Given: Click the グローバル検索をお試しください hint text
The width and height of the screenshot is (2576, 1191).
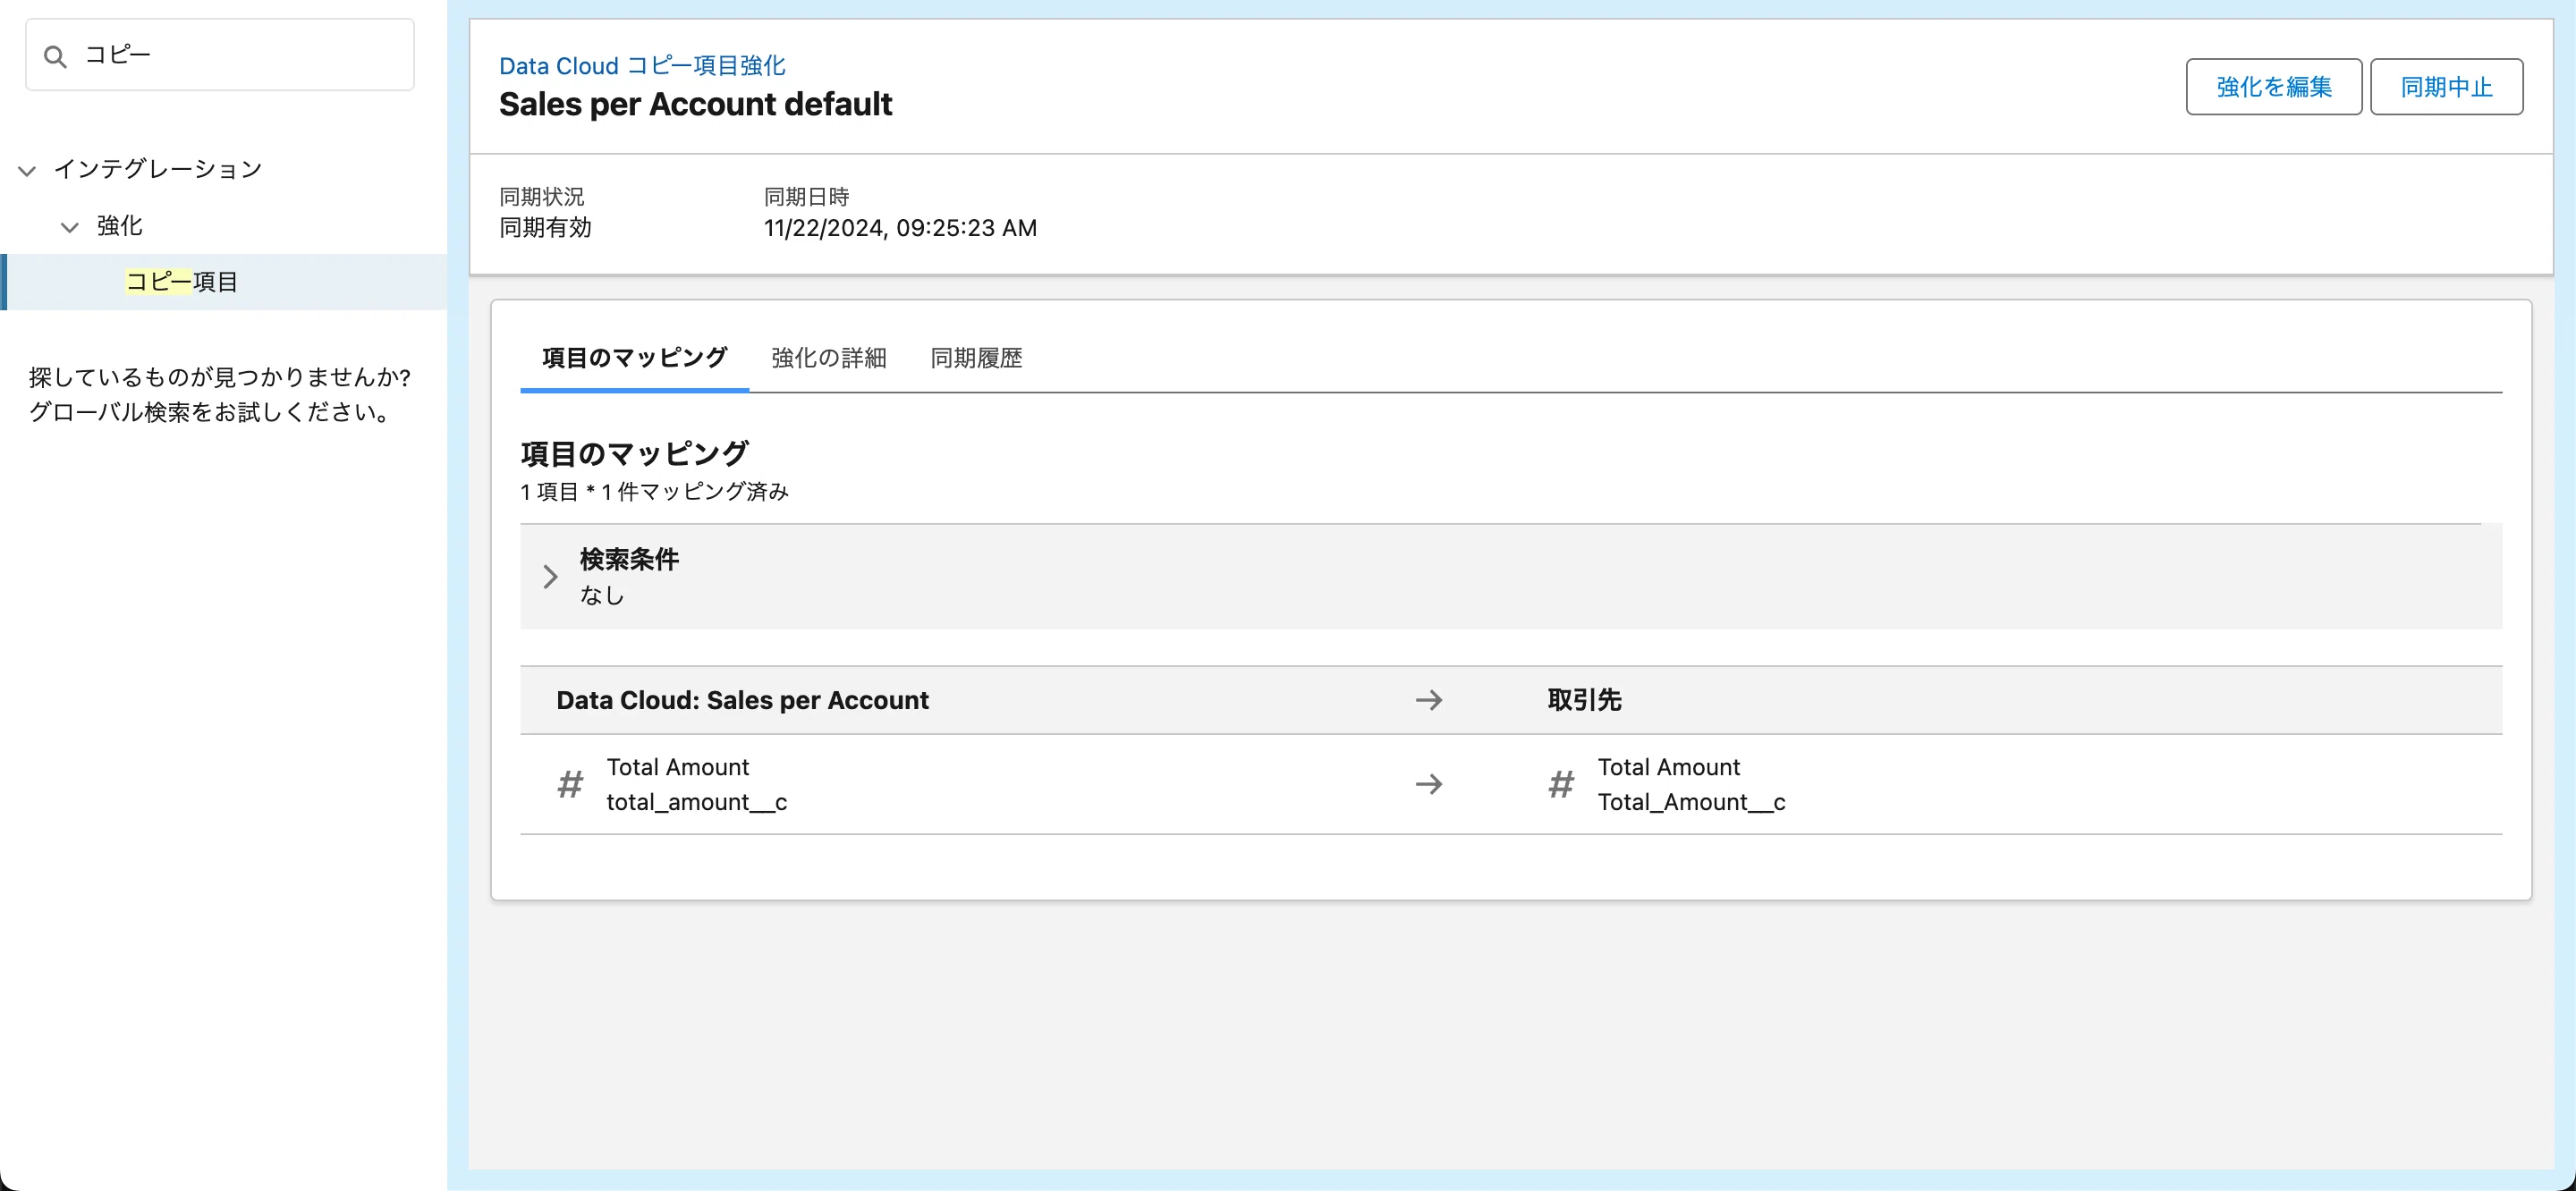Looking at the screenshot, I should [x=210, y=412].
